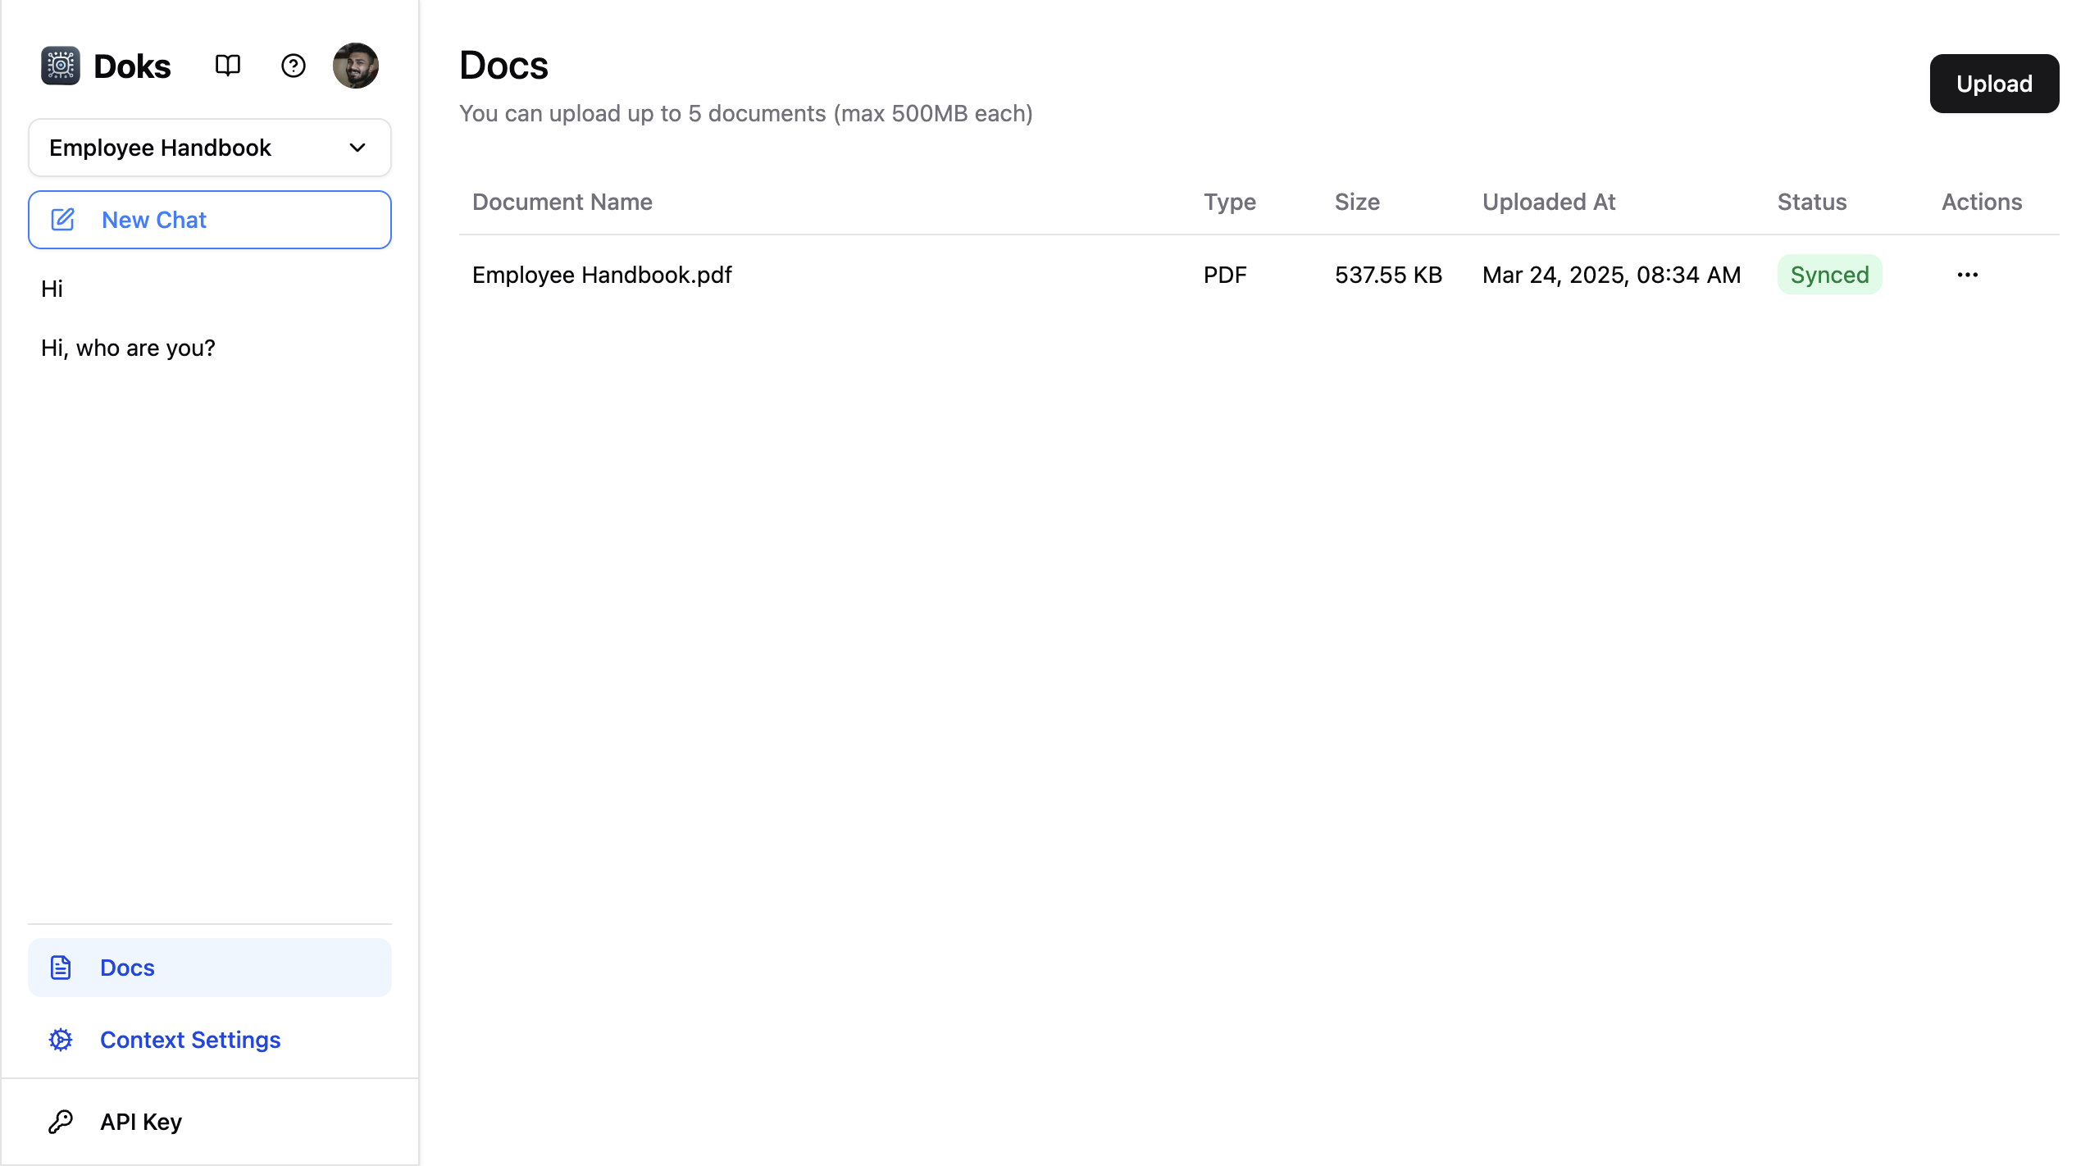
Task: Click the New Chat pencil icon
Action: pyautogui.click(x=63, y=220)
